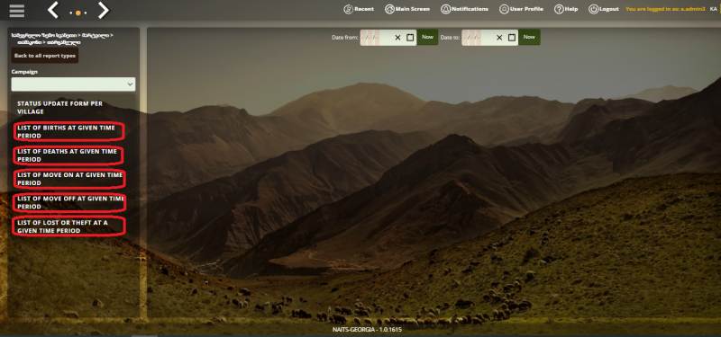This screenshot has width=721, height=337.
Task: Clear the Date to value
Action: tap(499, 38)
